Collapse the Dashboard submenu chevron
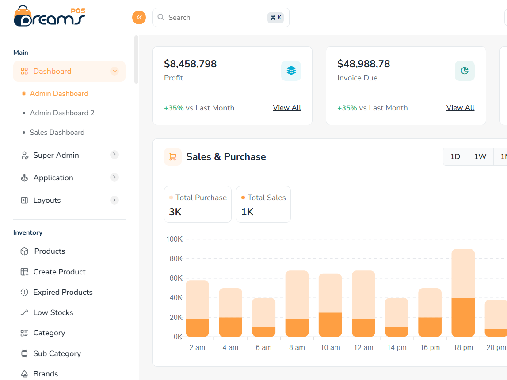This screenshot has width=507, height=380. [x=115, y=71]
